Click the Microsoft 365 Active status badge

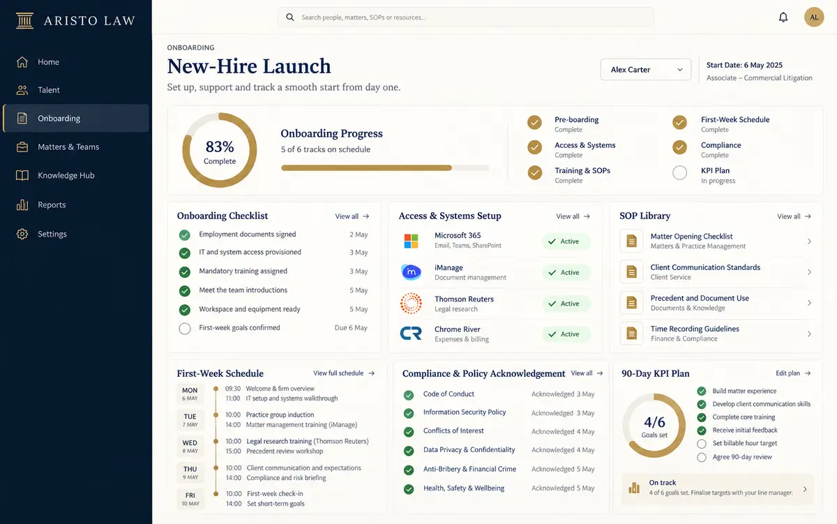coord(566,241)
